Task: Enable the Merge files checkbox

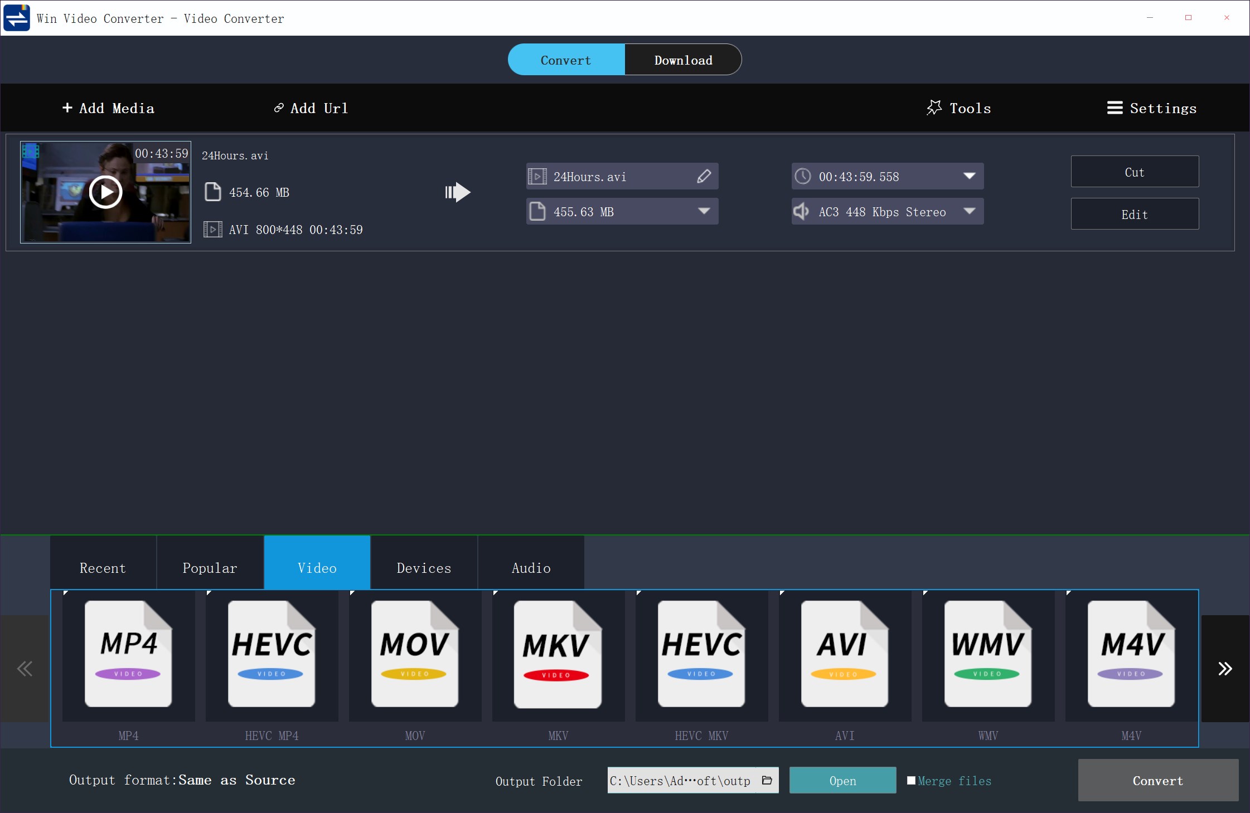Action: point(911,780)
